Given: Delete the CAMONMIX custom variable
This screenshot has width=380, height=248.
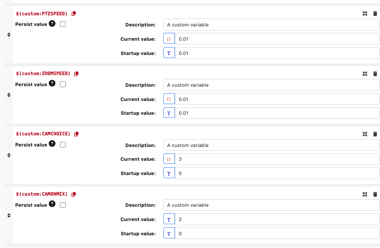Looking at the screenshot, I should pyautogui.click(x=375, y=195).
